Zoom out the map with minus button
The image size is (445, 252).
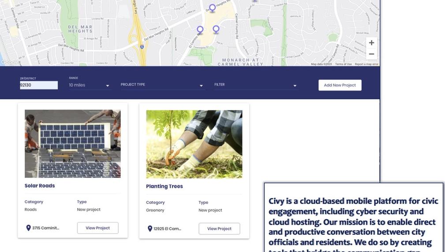coord(371,54)
